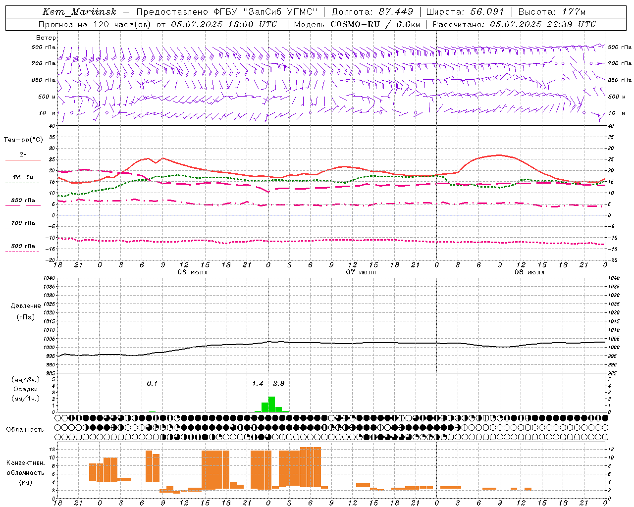Click the Конвективн. convective cloud label

25,463
